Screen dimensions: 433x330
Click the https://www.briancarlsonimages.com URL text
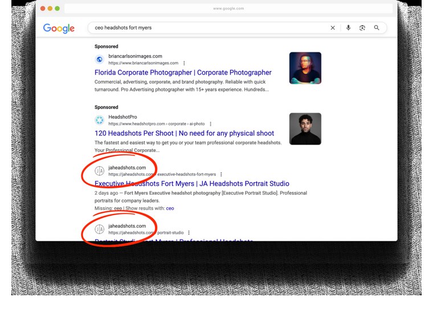[x=143, y=63]
